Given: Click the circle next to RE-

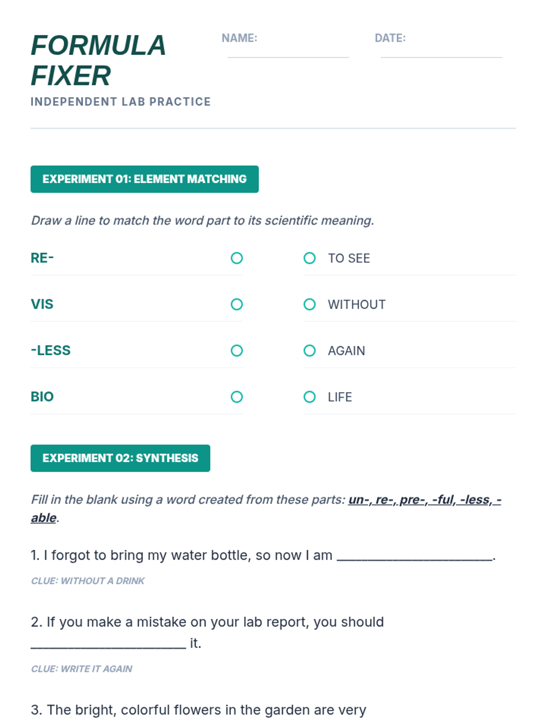Looking at the screenshot, I should click(x=237, y=258).
